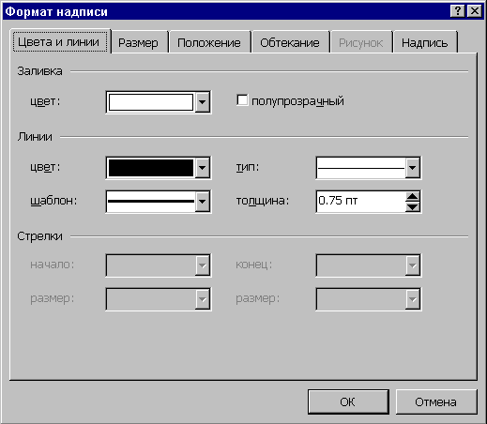Expand the тип line style dropdown
487x424 pixels.
[x=413, y=168]
